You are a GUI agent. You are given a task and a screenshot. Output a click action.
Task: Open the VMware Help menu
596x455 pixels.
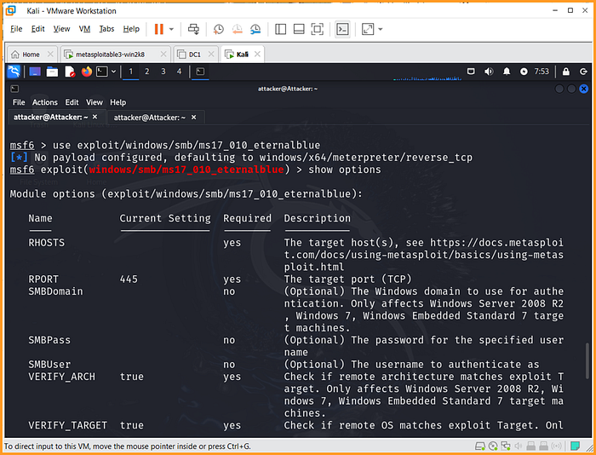pyautogui.click(x=131, y=29)
